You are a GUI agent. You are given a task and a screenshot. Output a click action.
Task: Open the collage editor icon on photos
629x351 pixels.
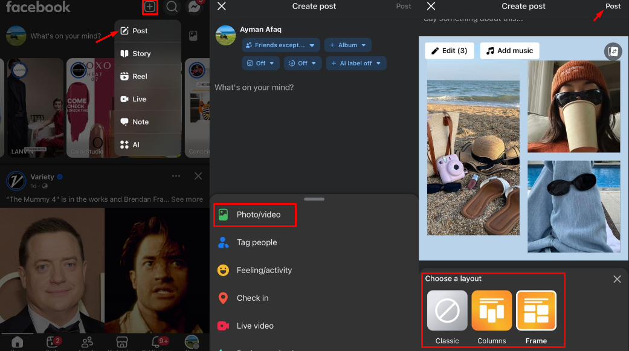pos(613,52)
